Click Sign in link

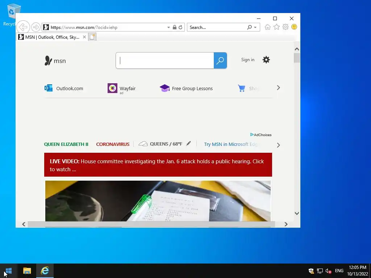[248, 60]
